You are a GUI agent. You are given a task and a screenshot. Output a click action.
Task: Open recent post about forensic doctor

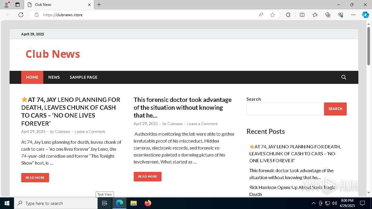click(x=291, y=174)
